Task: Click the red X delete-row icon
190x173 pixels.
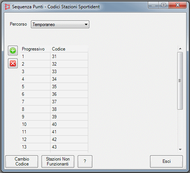Action: [13, 63]
